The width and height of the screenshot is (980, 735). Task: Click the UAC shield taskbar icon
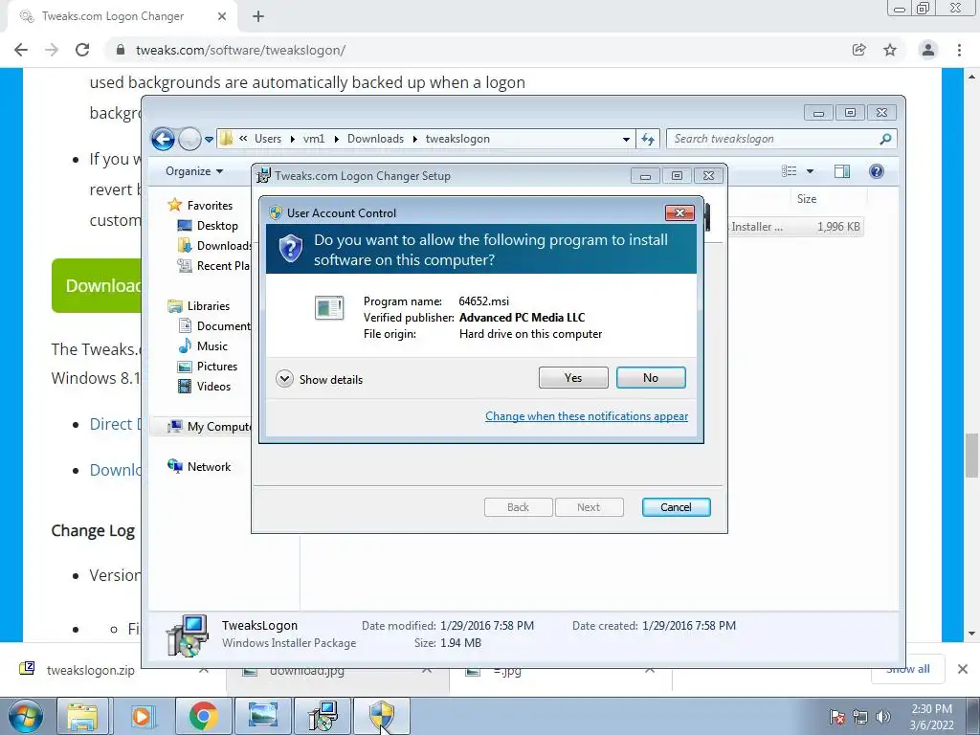pyautogui.click(x=382, y=716)
